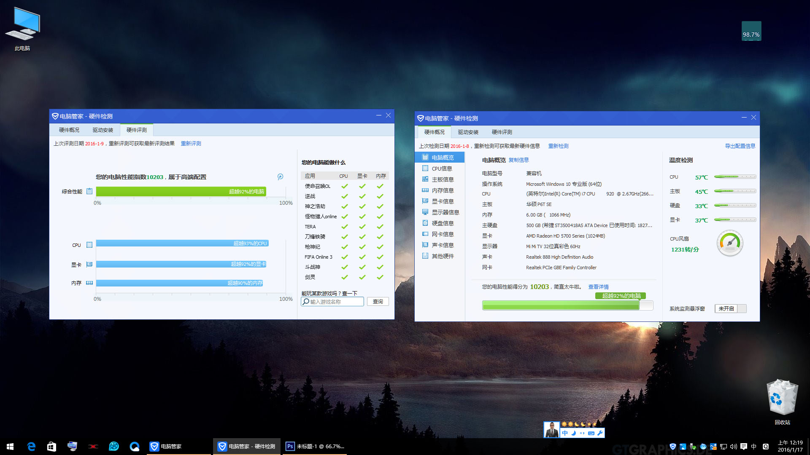This screenshot has width=810, height=455.
Task: Click the CPU temperature 57℃ bar
Action: click(735, 177)
